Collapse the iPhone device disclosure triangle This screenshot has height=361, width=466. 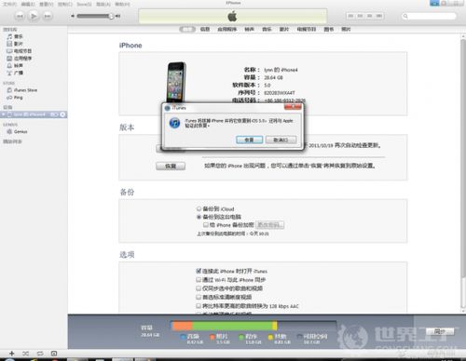point(3,114)
